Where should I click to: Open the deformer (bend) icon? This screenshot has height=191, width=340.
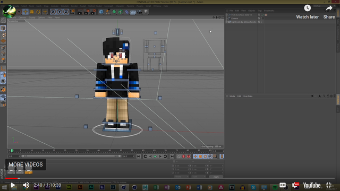tap(126, 12)
